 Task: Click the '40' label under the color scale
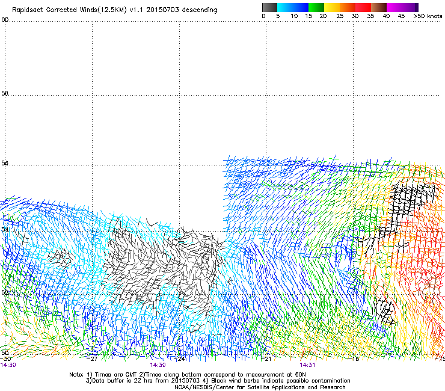coord(386,16)
